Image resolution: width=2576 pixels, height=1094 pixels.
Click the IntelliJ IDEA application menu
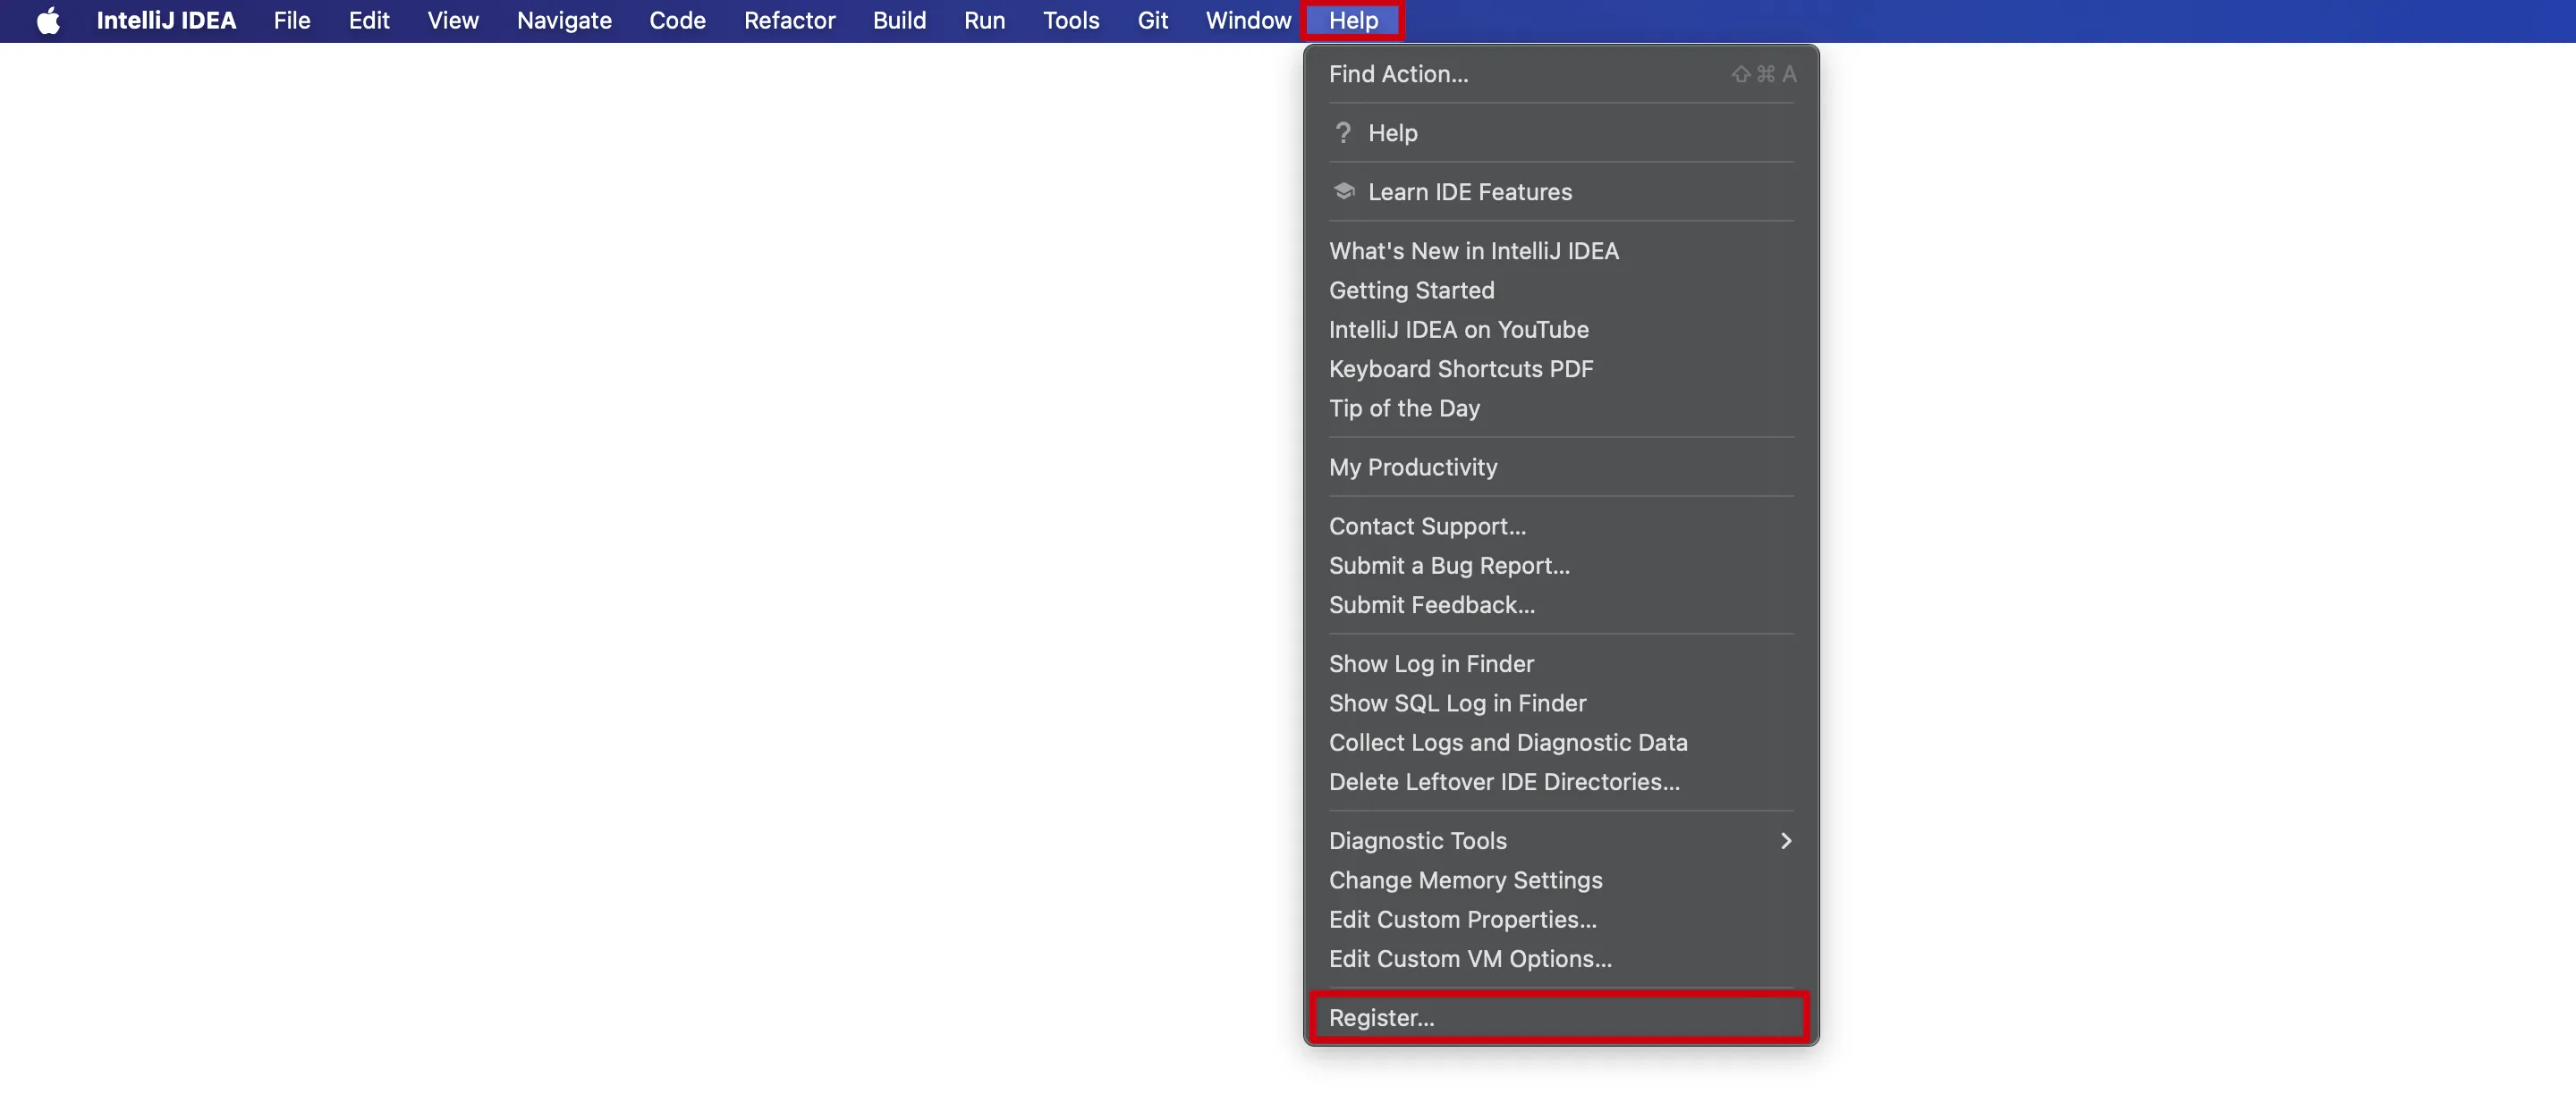click(166, 21)
